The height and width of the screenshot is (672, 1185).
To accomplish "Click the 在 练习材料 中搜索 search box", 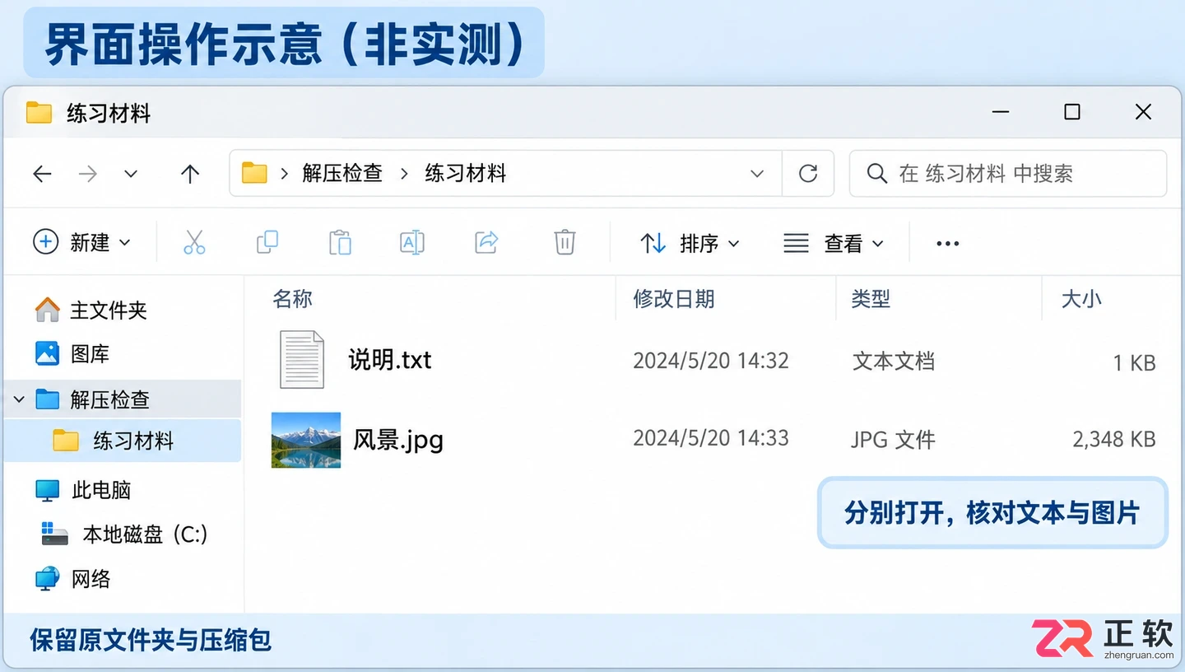I will tap(1008, 174).
